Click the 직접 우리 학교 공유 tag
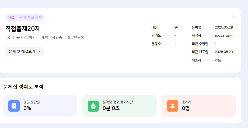Screen dimensions: 248x128 (x=25, y=17)
